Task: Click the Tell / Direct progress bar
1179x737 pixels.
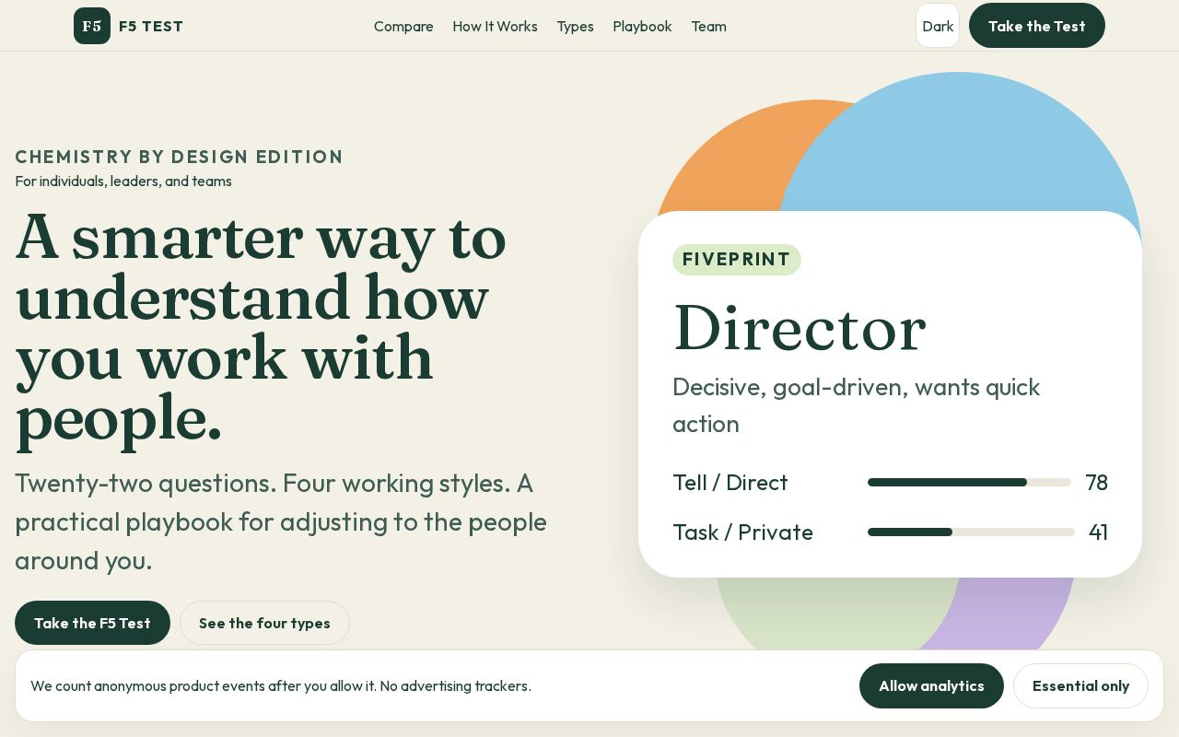Action: pyautogui.click(x=969, y=482)
